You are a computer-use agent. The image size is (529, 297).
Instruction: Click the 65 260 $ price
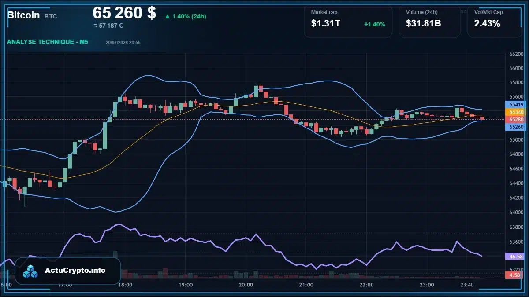(x=124, y=13)
